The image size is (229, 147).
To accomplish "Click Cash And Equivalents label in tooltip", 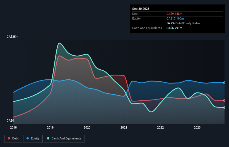I will (147, 28).
